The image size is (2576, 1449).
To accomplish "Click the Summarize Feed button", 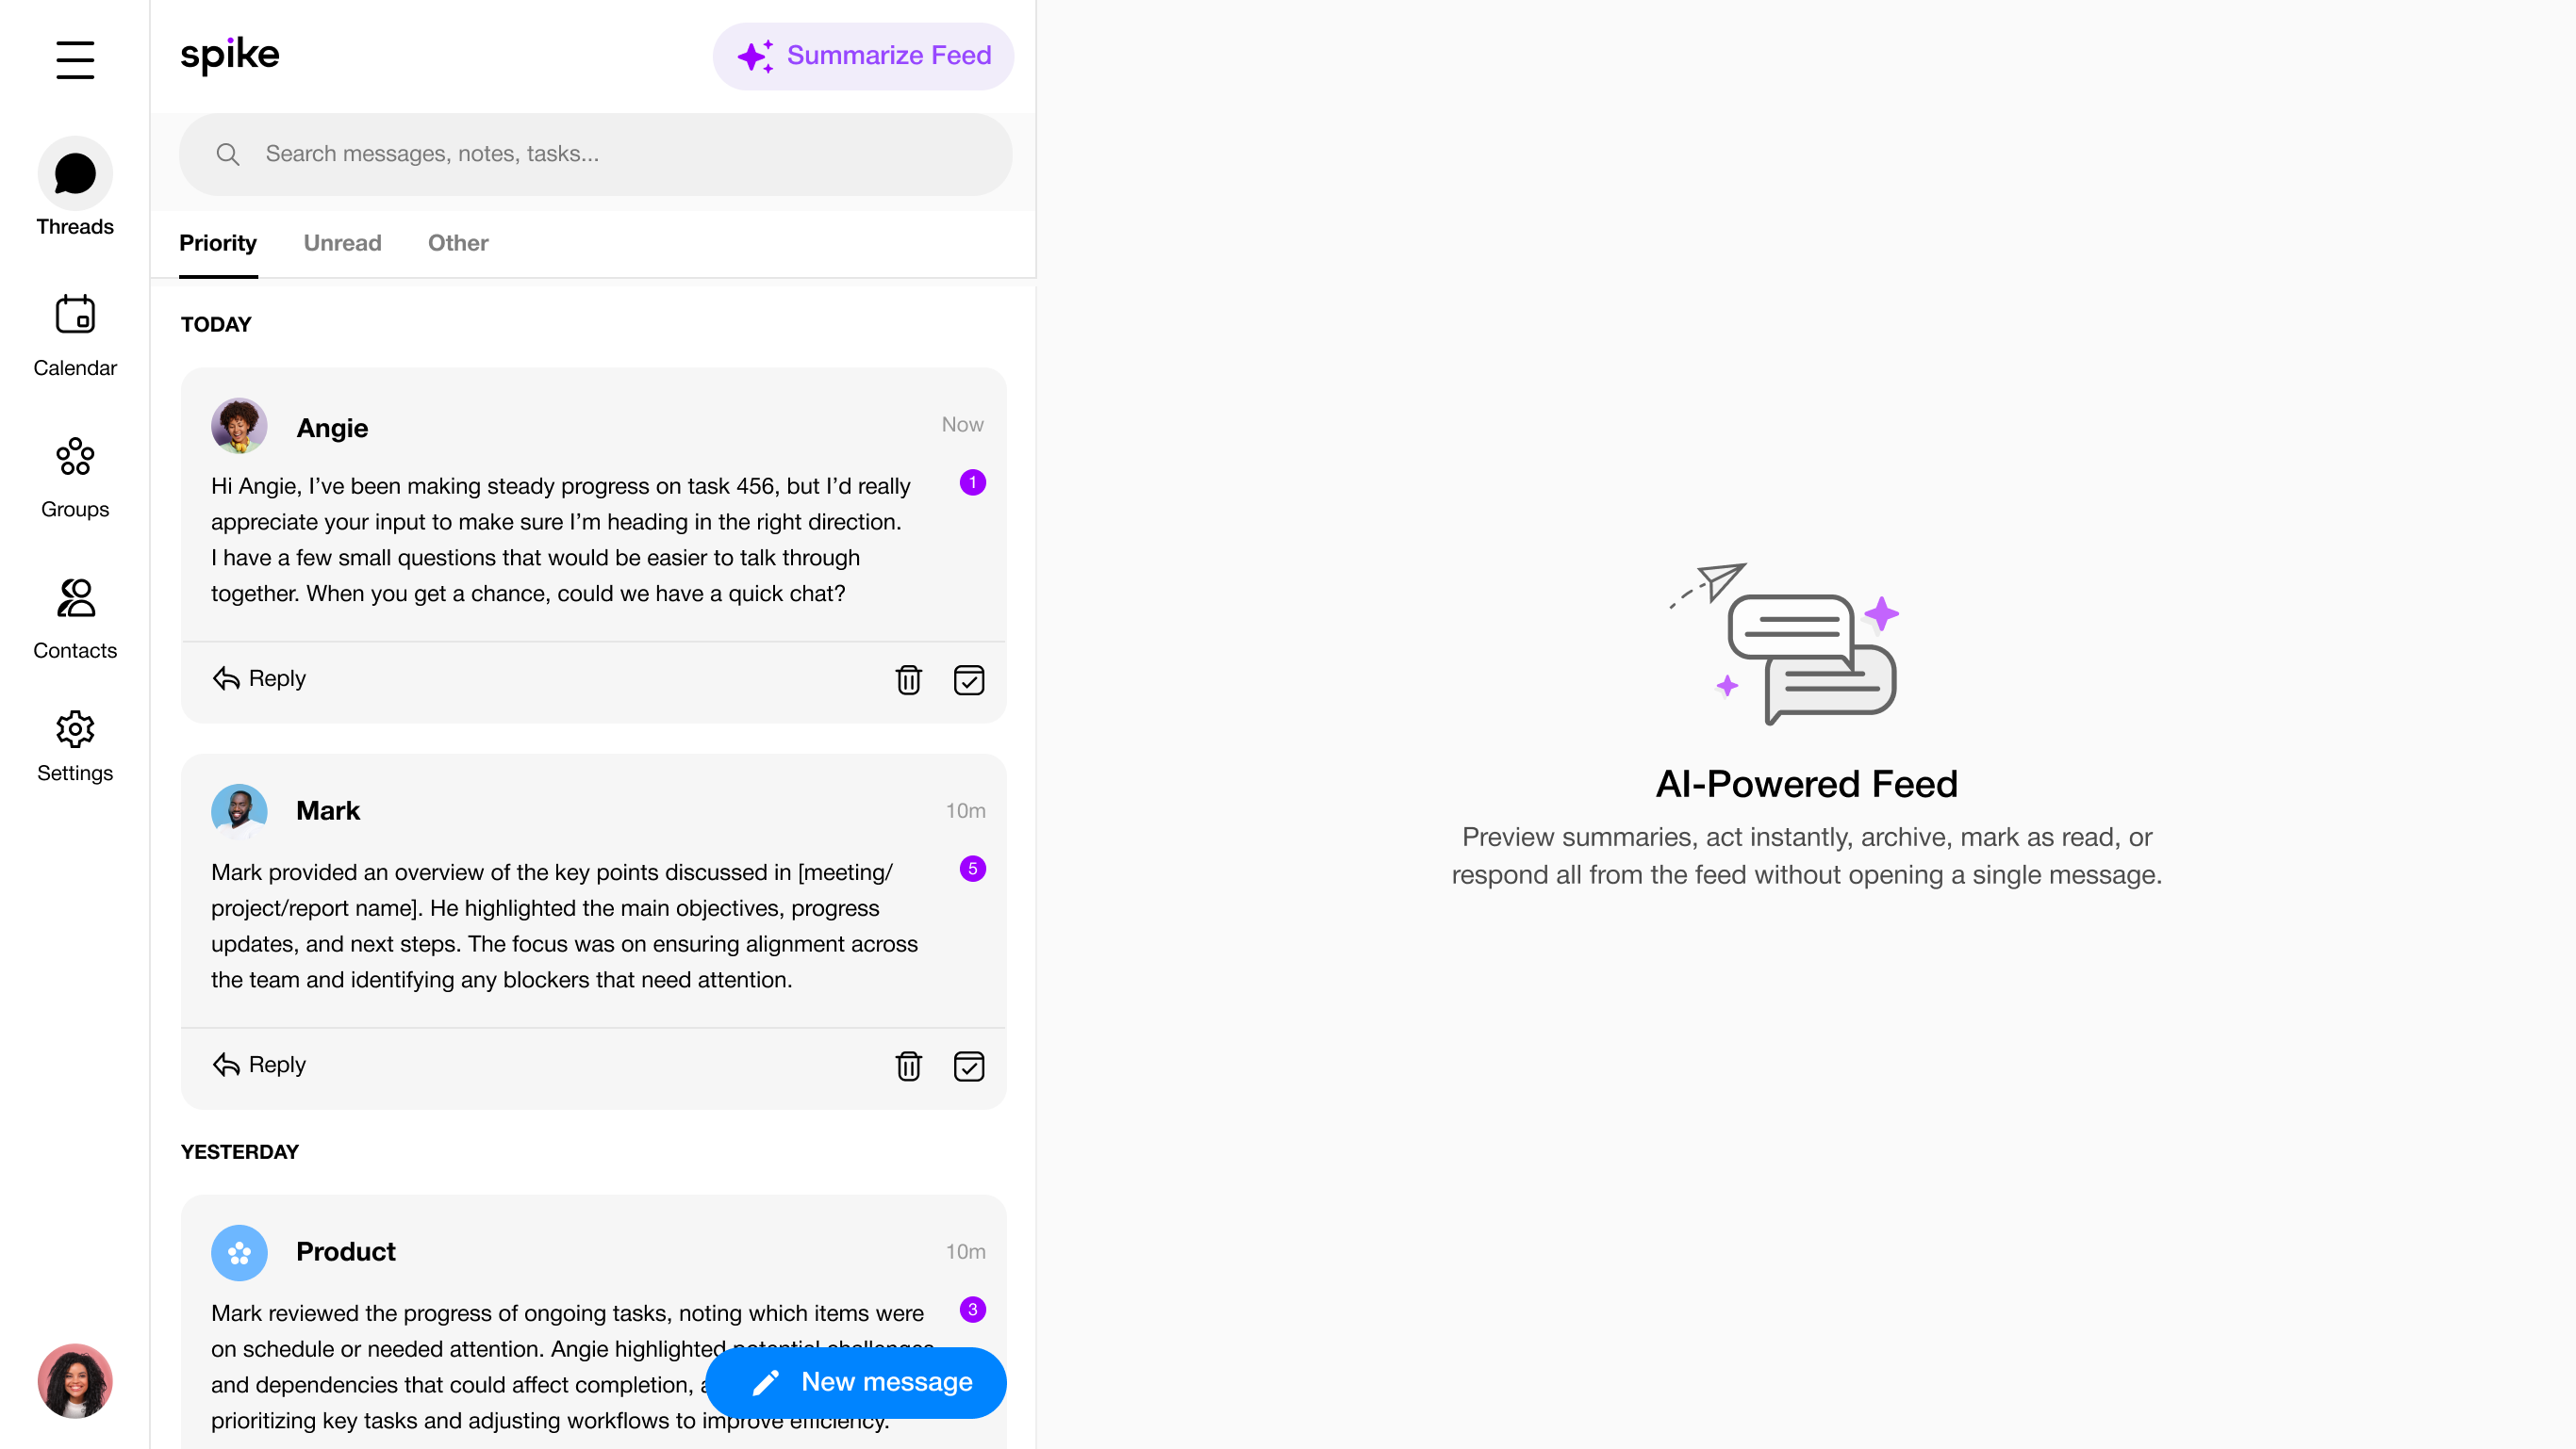I will 863,56.
